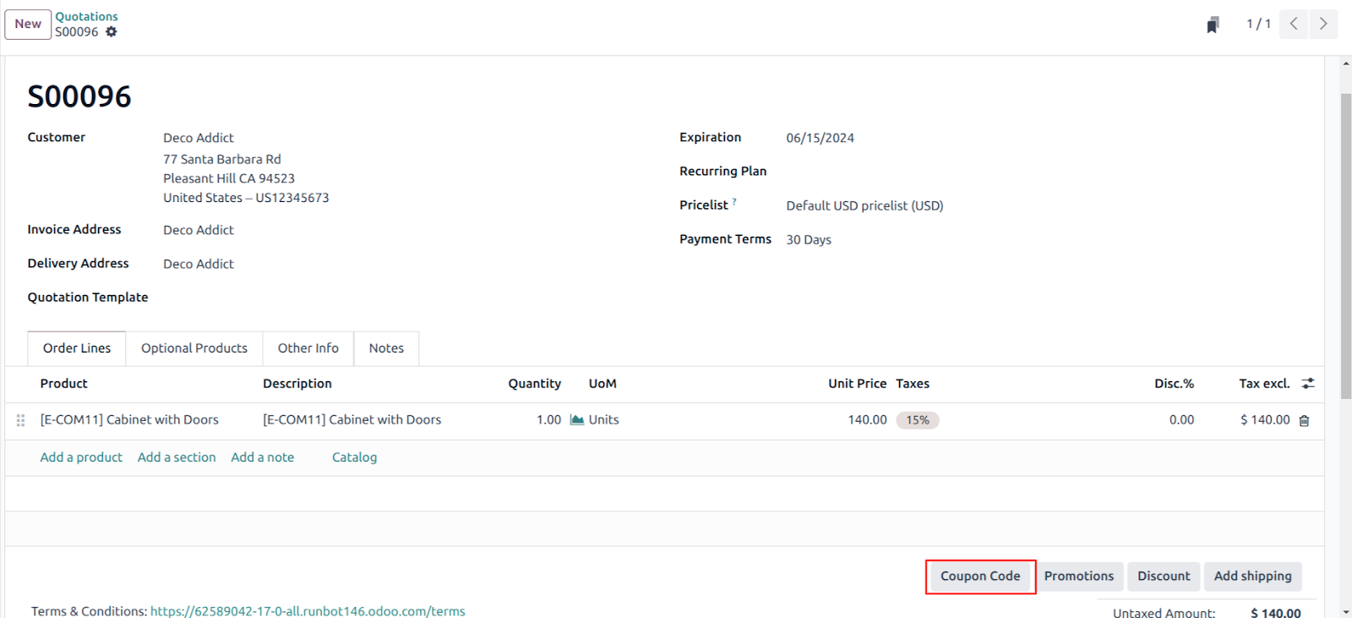Click the pager text 1 / 1
The image size is (1352, 618).
pyautogui.click(x=1258, y=24)
